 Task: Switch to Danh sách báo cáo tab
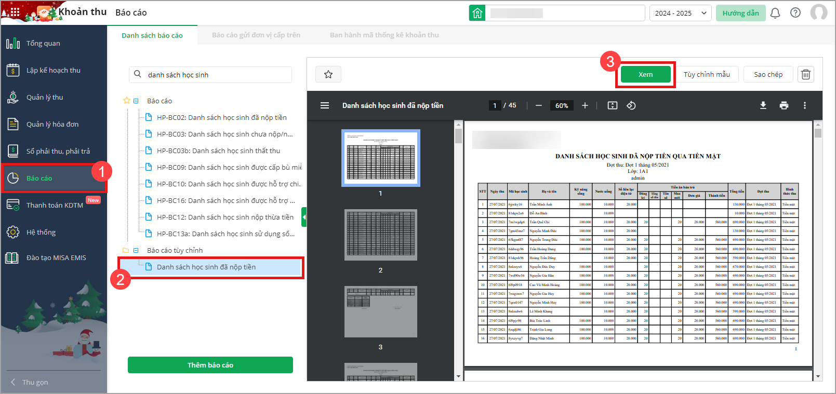[152, 35]
